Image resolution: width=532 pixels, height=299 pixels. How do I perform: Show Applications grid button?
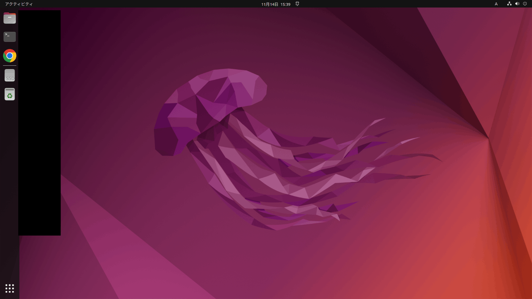coord(9,288)
